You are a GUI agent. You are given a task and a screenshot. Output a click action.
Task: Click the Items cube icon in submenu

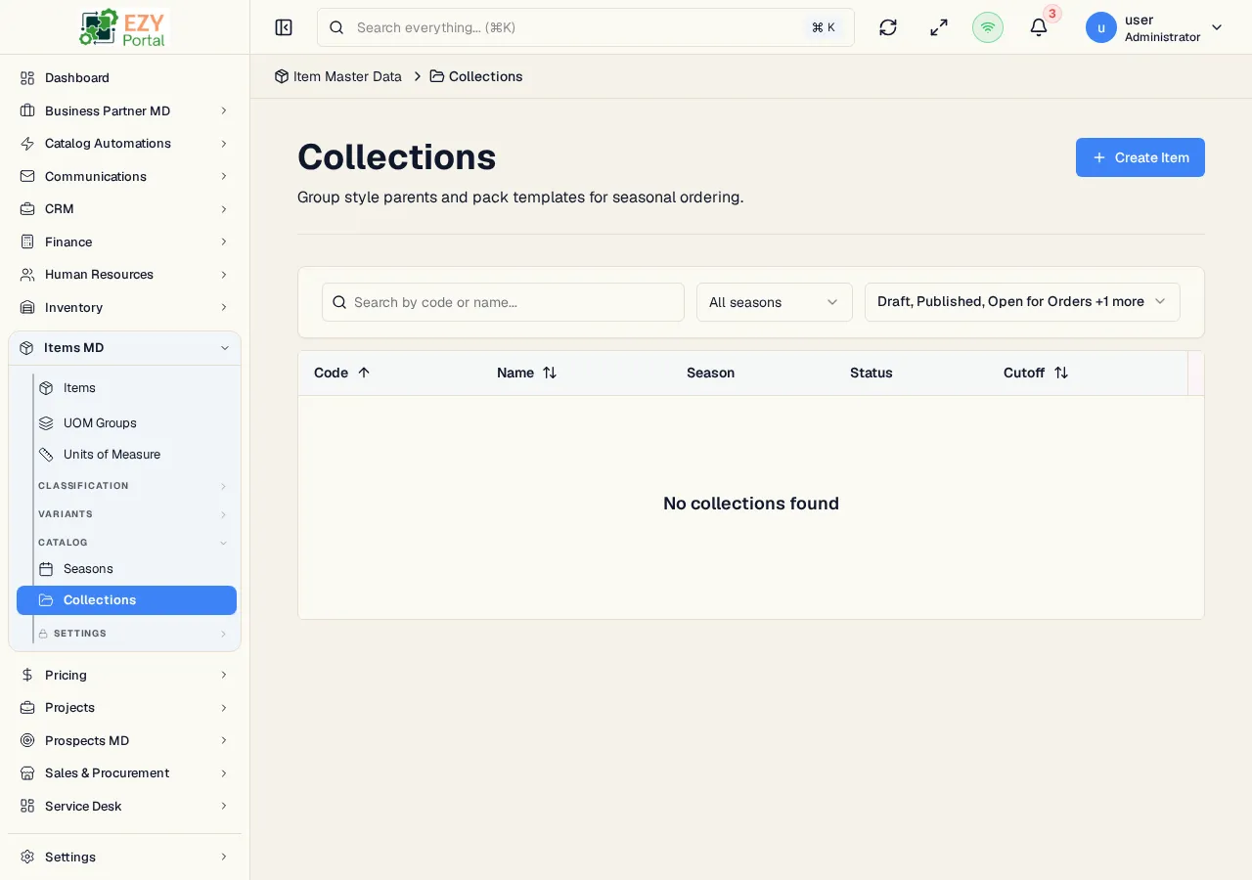[46, 388]
